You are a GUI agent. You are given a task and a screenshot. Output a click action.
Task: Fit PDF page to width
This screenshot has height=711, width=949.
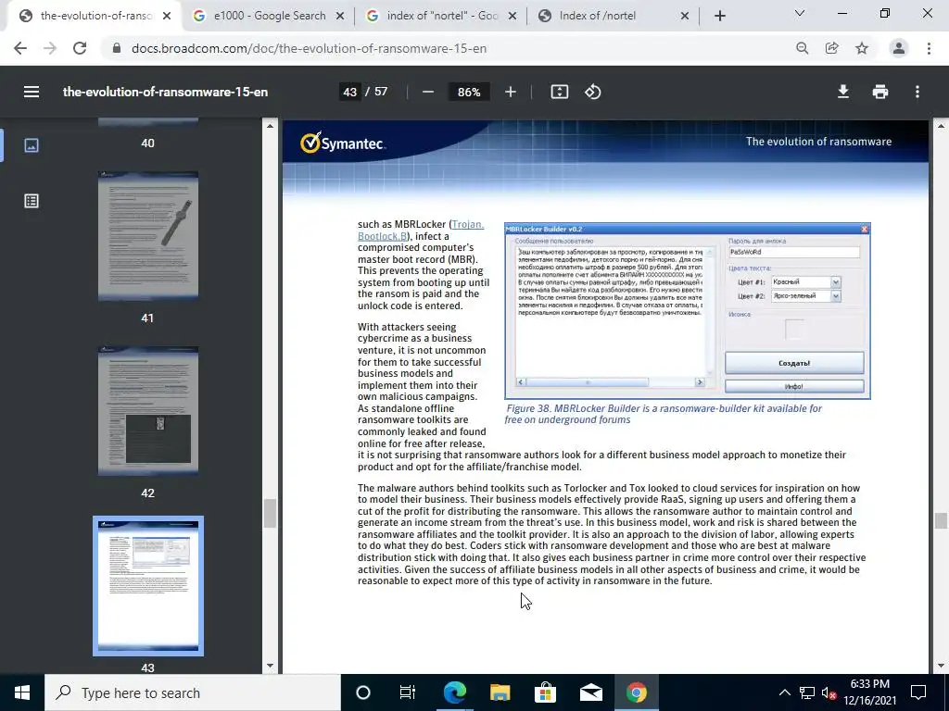coord(559,92)
